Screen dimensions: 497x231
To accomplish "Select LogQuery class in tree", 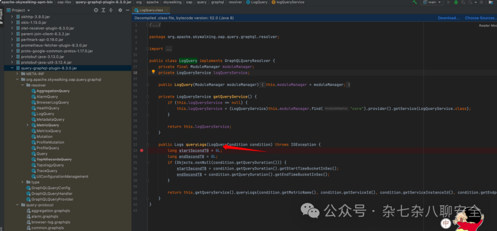I will (45, 114).
